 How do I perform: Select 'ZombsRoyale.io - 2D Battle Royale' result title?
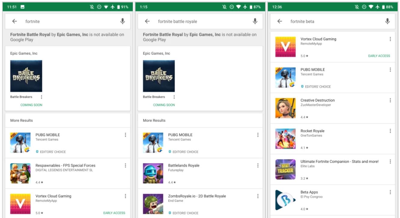[x=197, y=196]
